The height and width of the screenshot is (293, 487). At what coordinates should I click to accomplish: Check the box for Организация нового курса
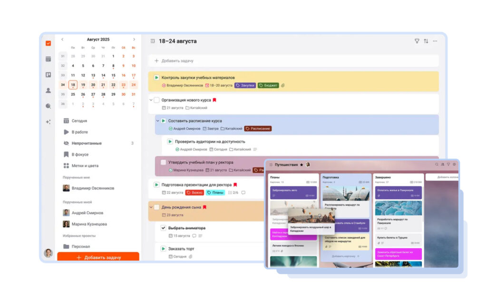click(x=156, y=100)
